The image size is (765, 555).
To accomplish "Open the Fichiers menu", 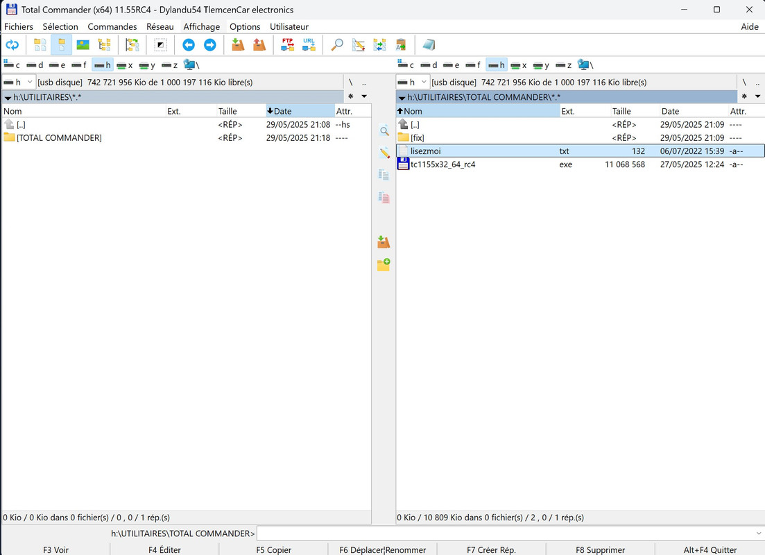I will (x=19, y=27).
